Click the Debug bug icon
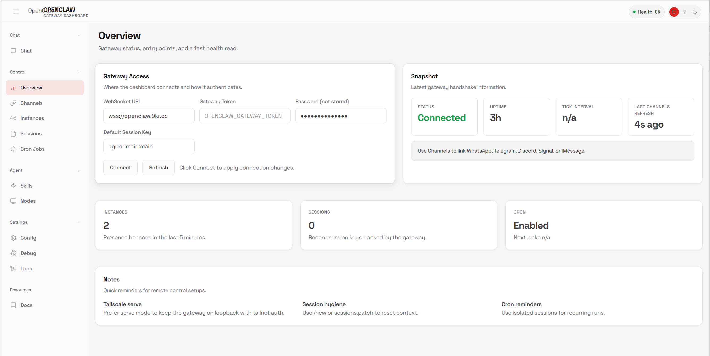Viewport: 710px width, 356px height. [x=13, y=253]
